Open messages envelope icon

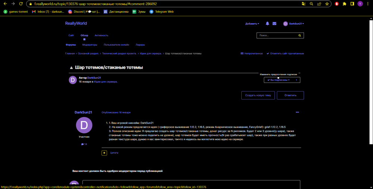coord(274,24)
